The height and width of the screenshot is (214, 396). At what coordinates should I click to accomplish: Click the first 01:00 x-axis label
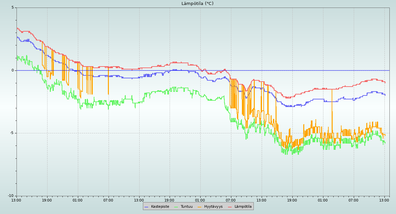pos(78,200)
